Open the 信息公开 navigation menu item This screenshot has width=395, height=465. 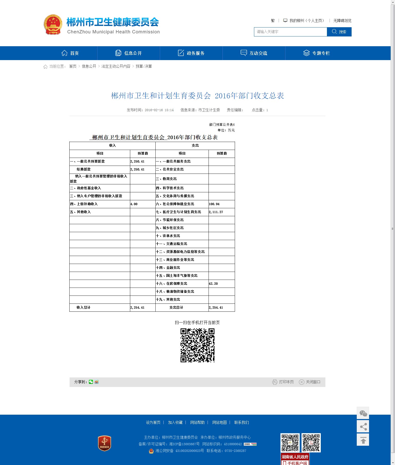pos(129,53)
